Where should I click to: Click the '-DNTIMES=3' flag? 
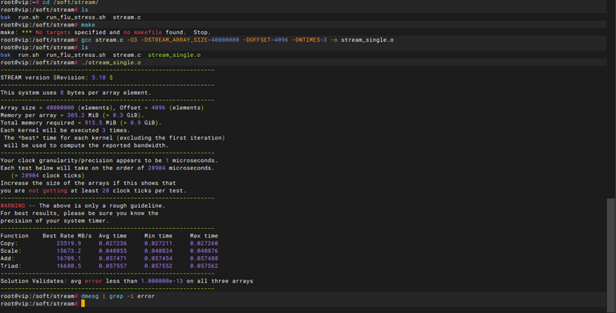point(309,39)
